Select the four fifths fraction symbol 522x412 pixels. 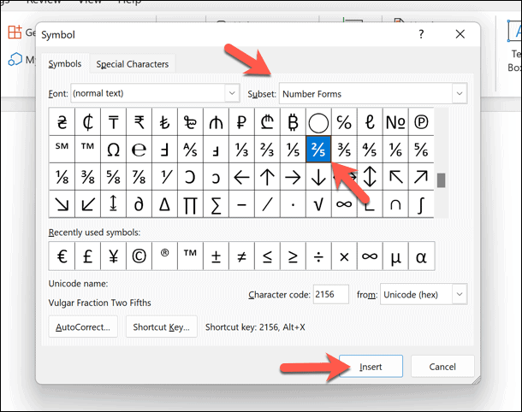(x=370, y=149)
